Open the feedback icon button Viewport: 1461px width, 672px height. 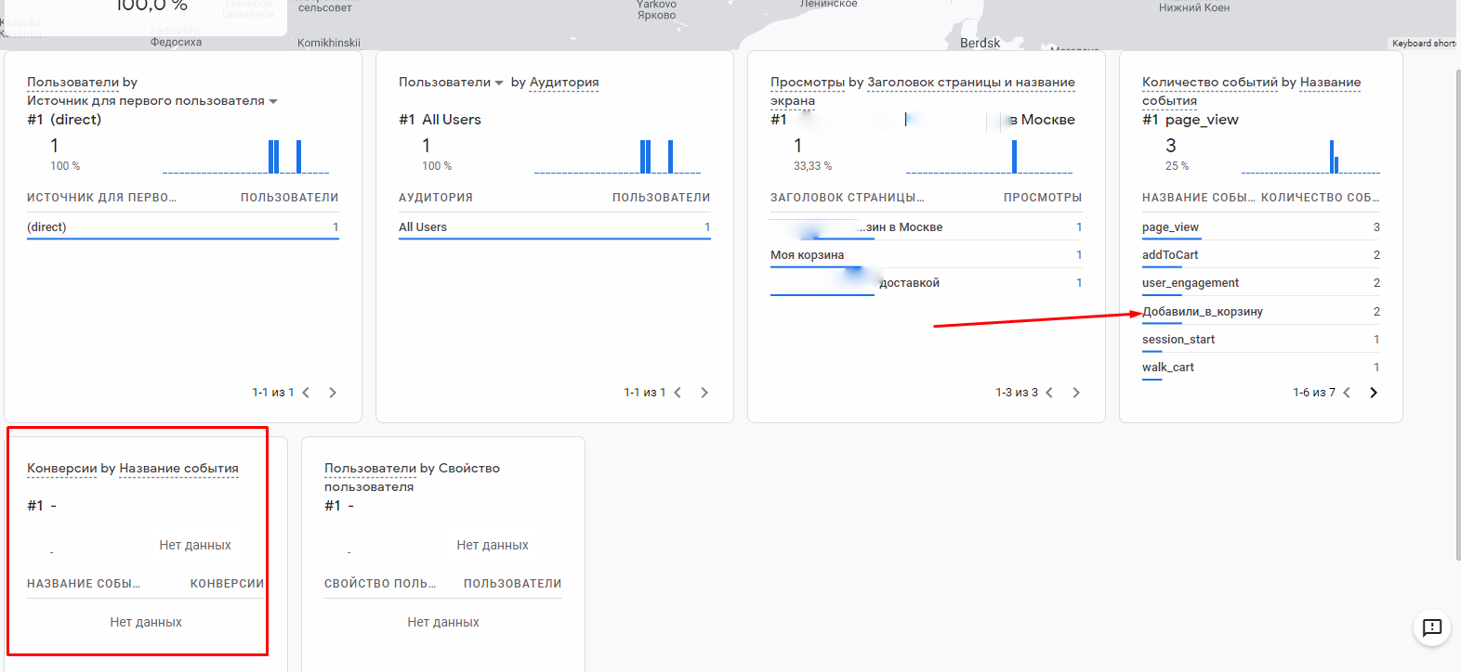point(1431,627)
